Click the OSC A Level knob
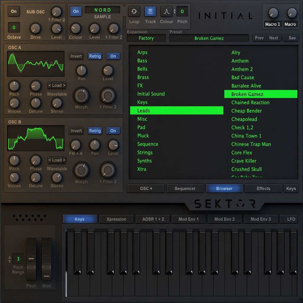The image size is (303, 303). click(108, 70)
